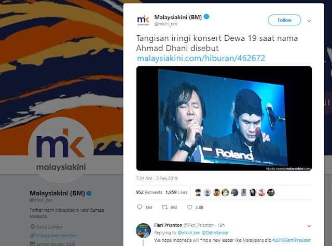Click the @Dahnilanzar mention in the reply
The image size is (332, 246).
tap(215, 233)
